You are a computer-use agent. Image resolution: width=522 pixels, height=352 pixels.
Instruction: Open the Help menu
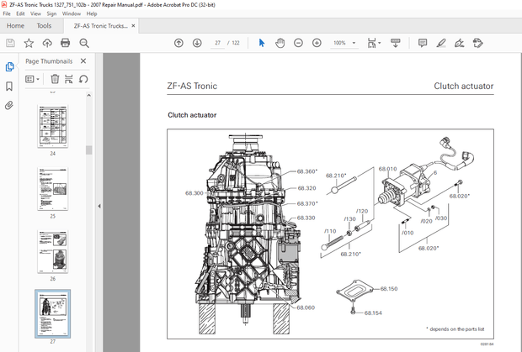coord(92,13)
